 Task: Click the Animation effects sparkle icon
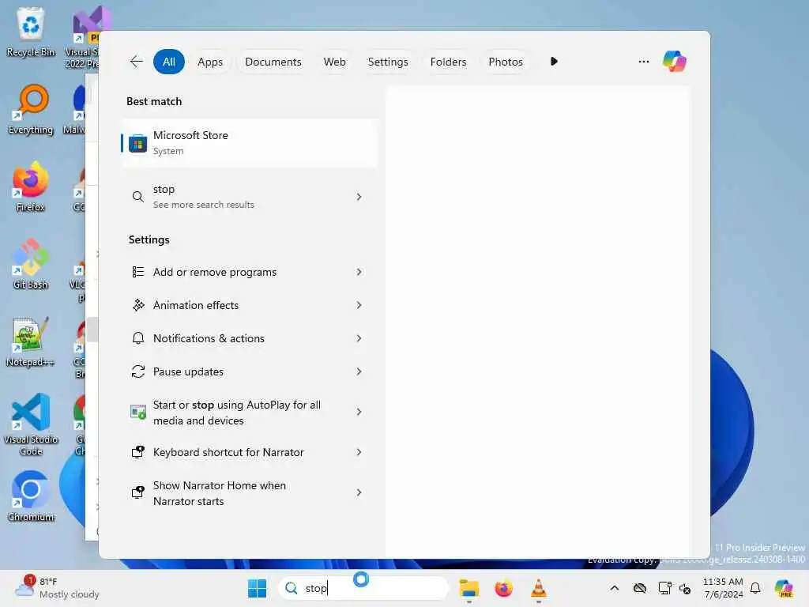(137, 305)
